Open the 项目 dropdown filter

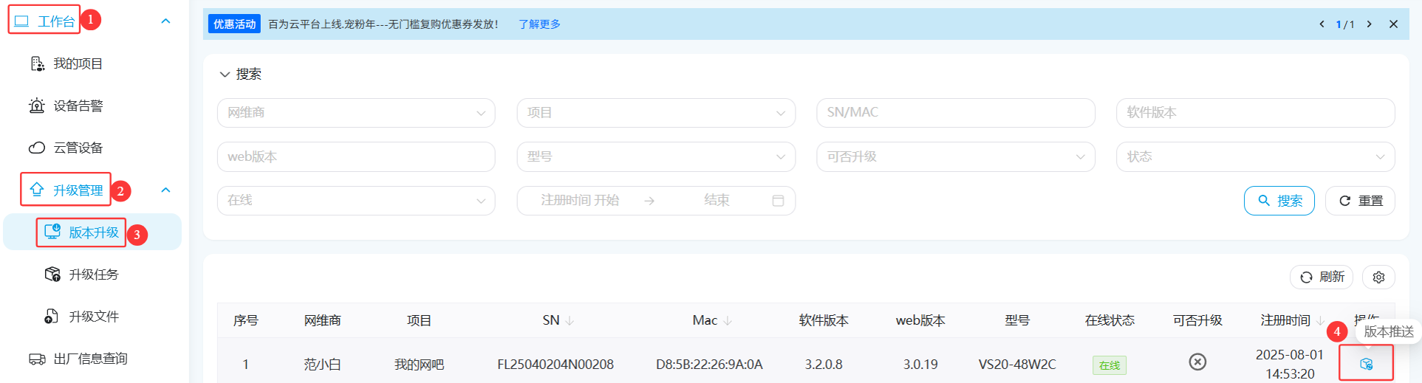pyautogui.click(x=655, y=113)
